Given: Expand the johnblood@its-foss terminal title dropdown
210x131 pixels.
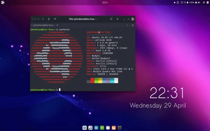Looking at the screenshot, I should point(57,25).
